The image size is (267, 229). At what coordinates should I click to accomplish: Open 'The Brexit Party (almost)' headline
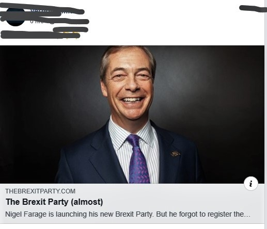click(54, 202)
